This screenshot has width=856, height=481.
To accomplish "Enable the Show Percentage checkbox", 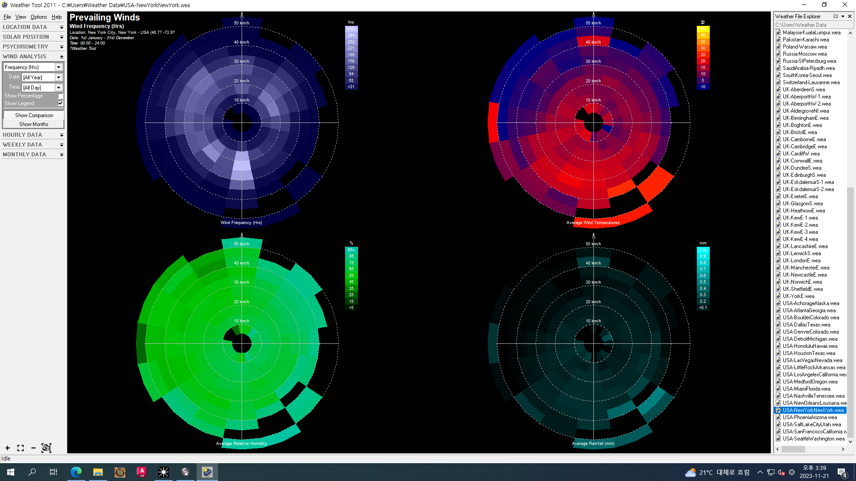I will click(61, 96).
